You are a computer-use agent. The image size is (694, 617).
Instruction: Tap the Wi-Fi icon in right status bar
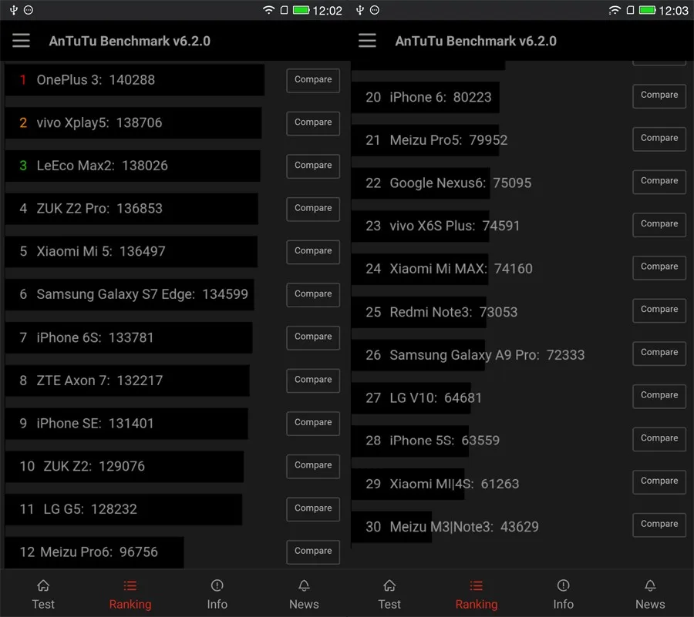(x=615, y=10)
